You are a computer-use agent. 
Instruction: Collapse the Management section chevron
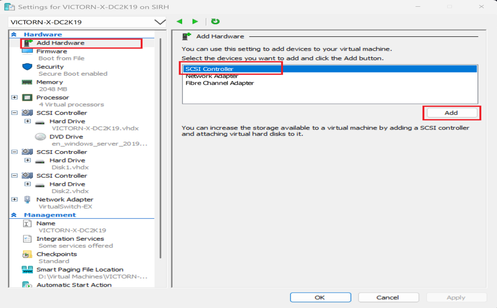pos(14,215)
